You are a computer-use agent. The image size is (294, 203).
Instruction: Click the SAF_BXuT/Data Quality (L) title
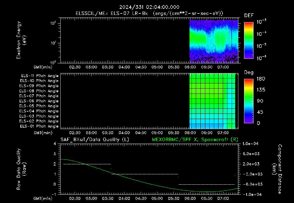point(95,140)
